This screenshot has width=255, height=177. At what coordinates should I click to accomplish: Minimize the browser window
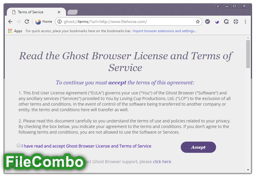[227, 6]
